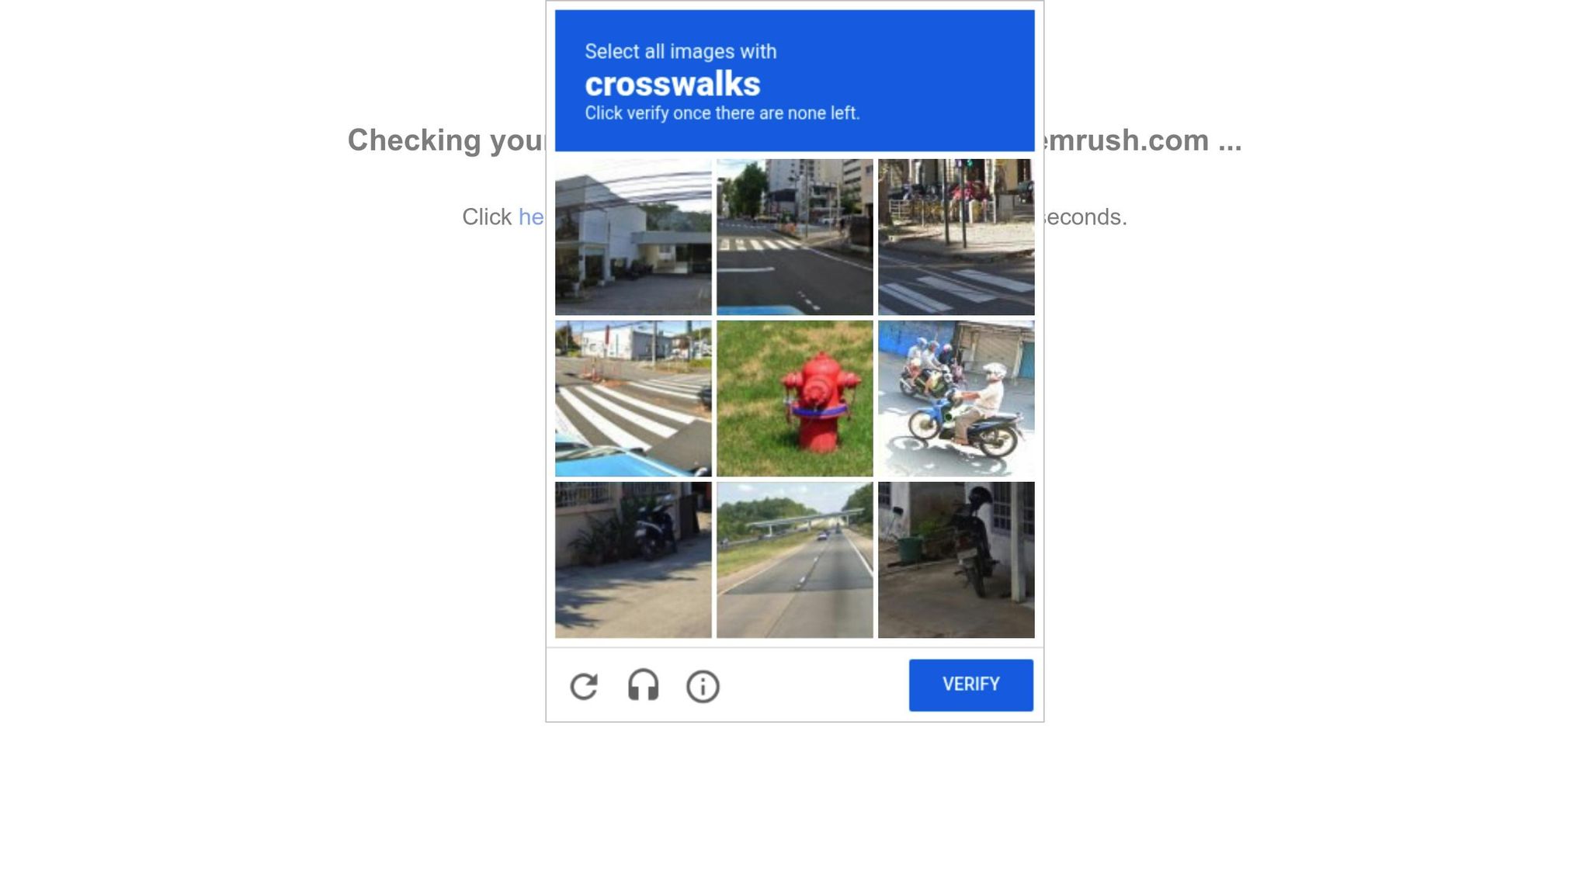Screen dimensions: 1590x894
Task: Click the blue VERIFY button
Action: (970, 684)
